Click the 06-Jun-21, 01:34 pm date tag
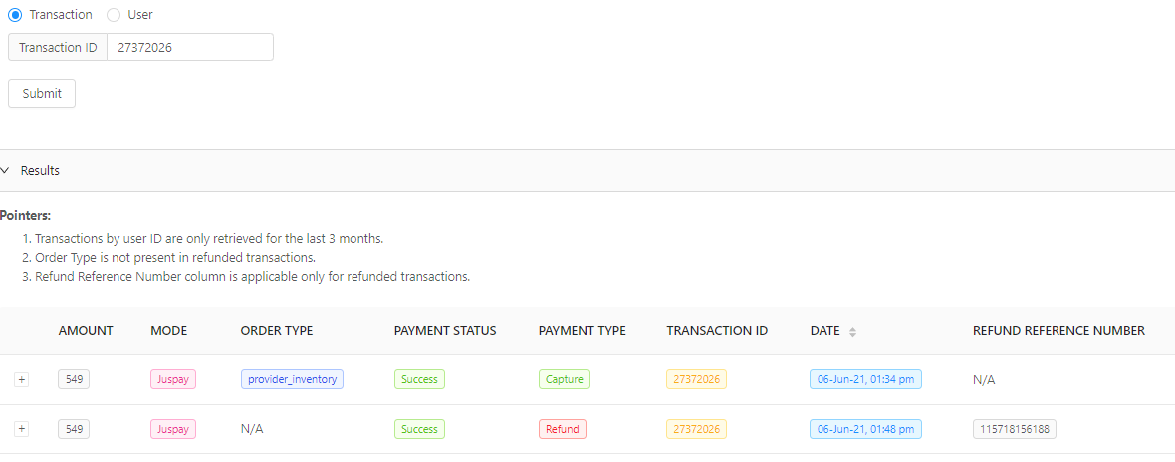This screenshot has height=462, width=1175. [x=865, y=379]
